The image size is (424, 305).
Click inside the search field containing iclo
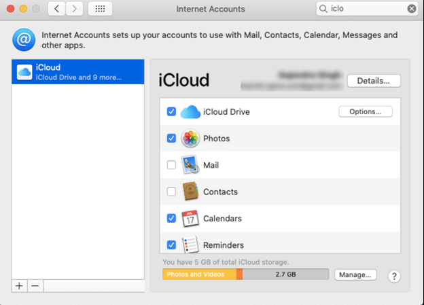[367, 9]
